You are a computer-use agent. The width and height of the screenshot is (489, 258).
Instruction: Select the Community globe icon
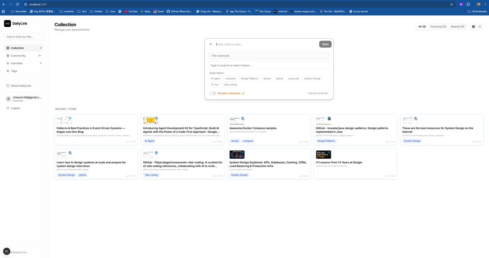tap(8, 55)
